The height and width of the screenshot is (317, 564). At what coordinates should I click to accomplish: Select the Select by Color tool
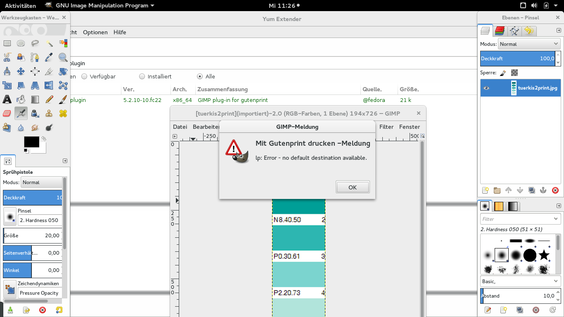pyautogui.click(x=63, y=43)
